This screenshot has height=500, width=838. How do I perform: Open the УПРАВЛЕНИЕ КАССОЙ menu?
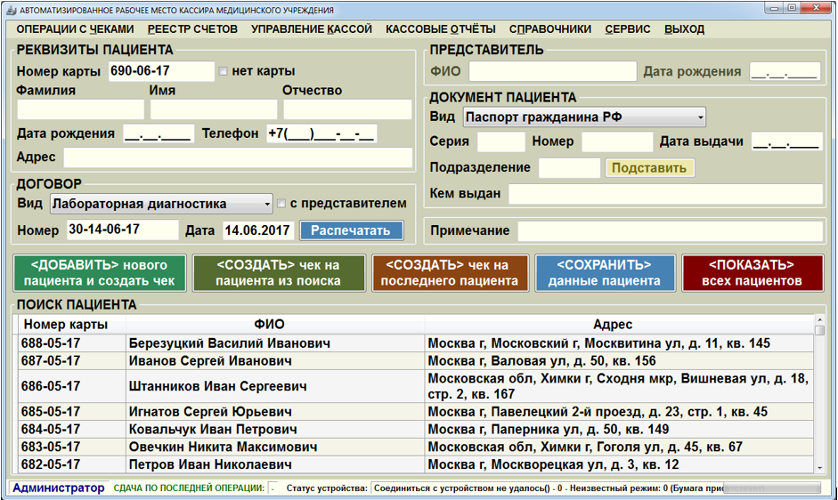pos(312,29)
